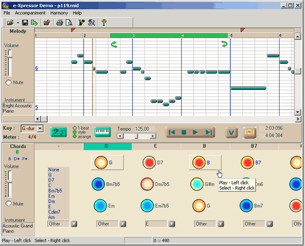Open the Accompaniment menu
The image size is (305, 246).
click(30, 13)
